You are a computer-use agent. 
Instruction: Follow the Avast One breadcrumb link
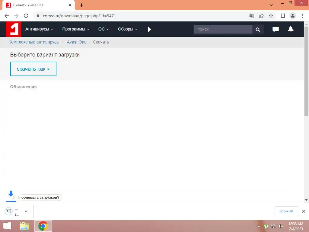(77, 42)
